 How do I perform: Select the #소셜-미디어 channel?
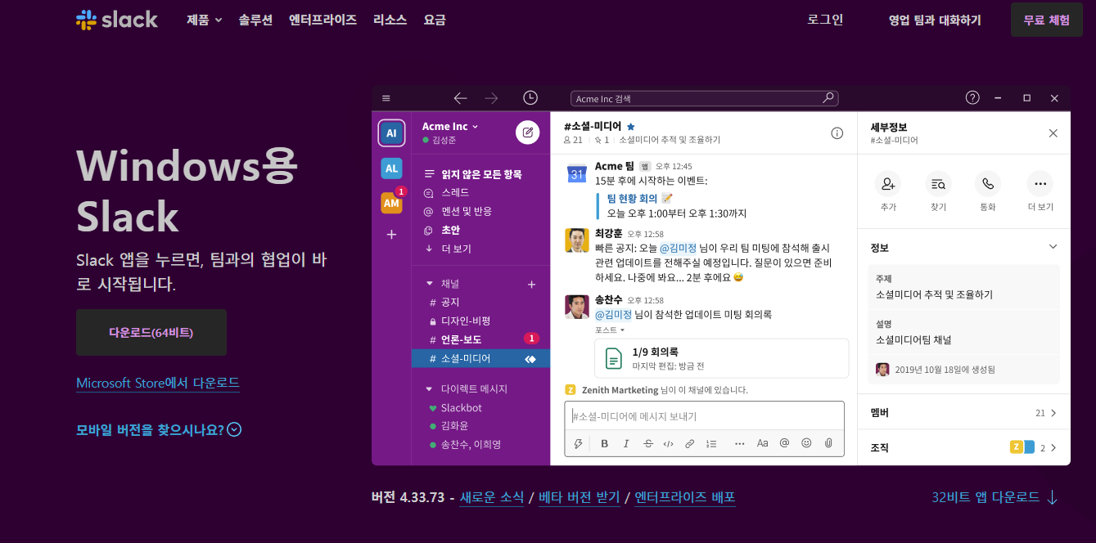coord(480,358)
